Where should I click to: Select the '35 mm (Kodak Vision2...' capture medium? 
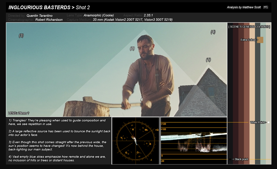click(x=133, y=20)
